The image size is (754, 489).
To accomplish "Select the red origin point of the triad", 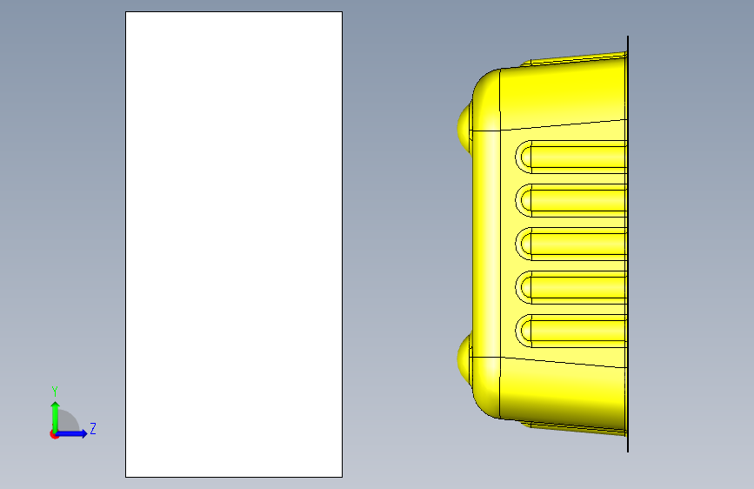I will coord(54,434).
